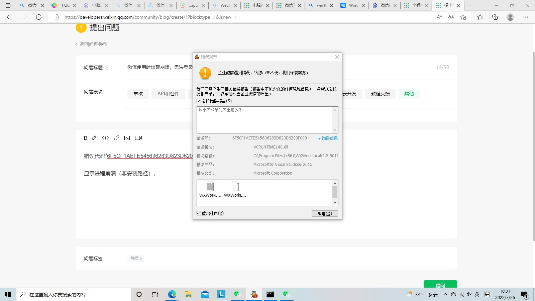
Task: Toggle bold formatting in the editor
Action: click(x=86, y=138)
